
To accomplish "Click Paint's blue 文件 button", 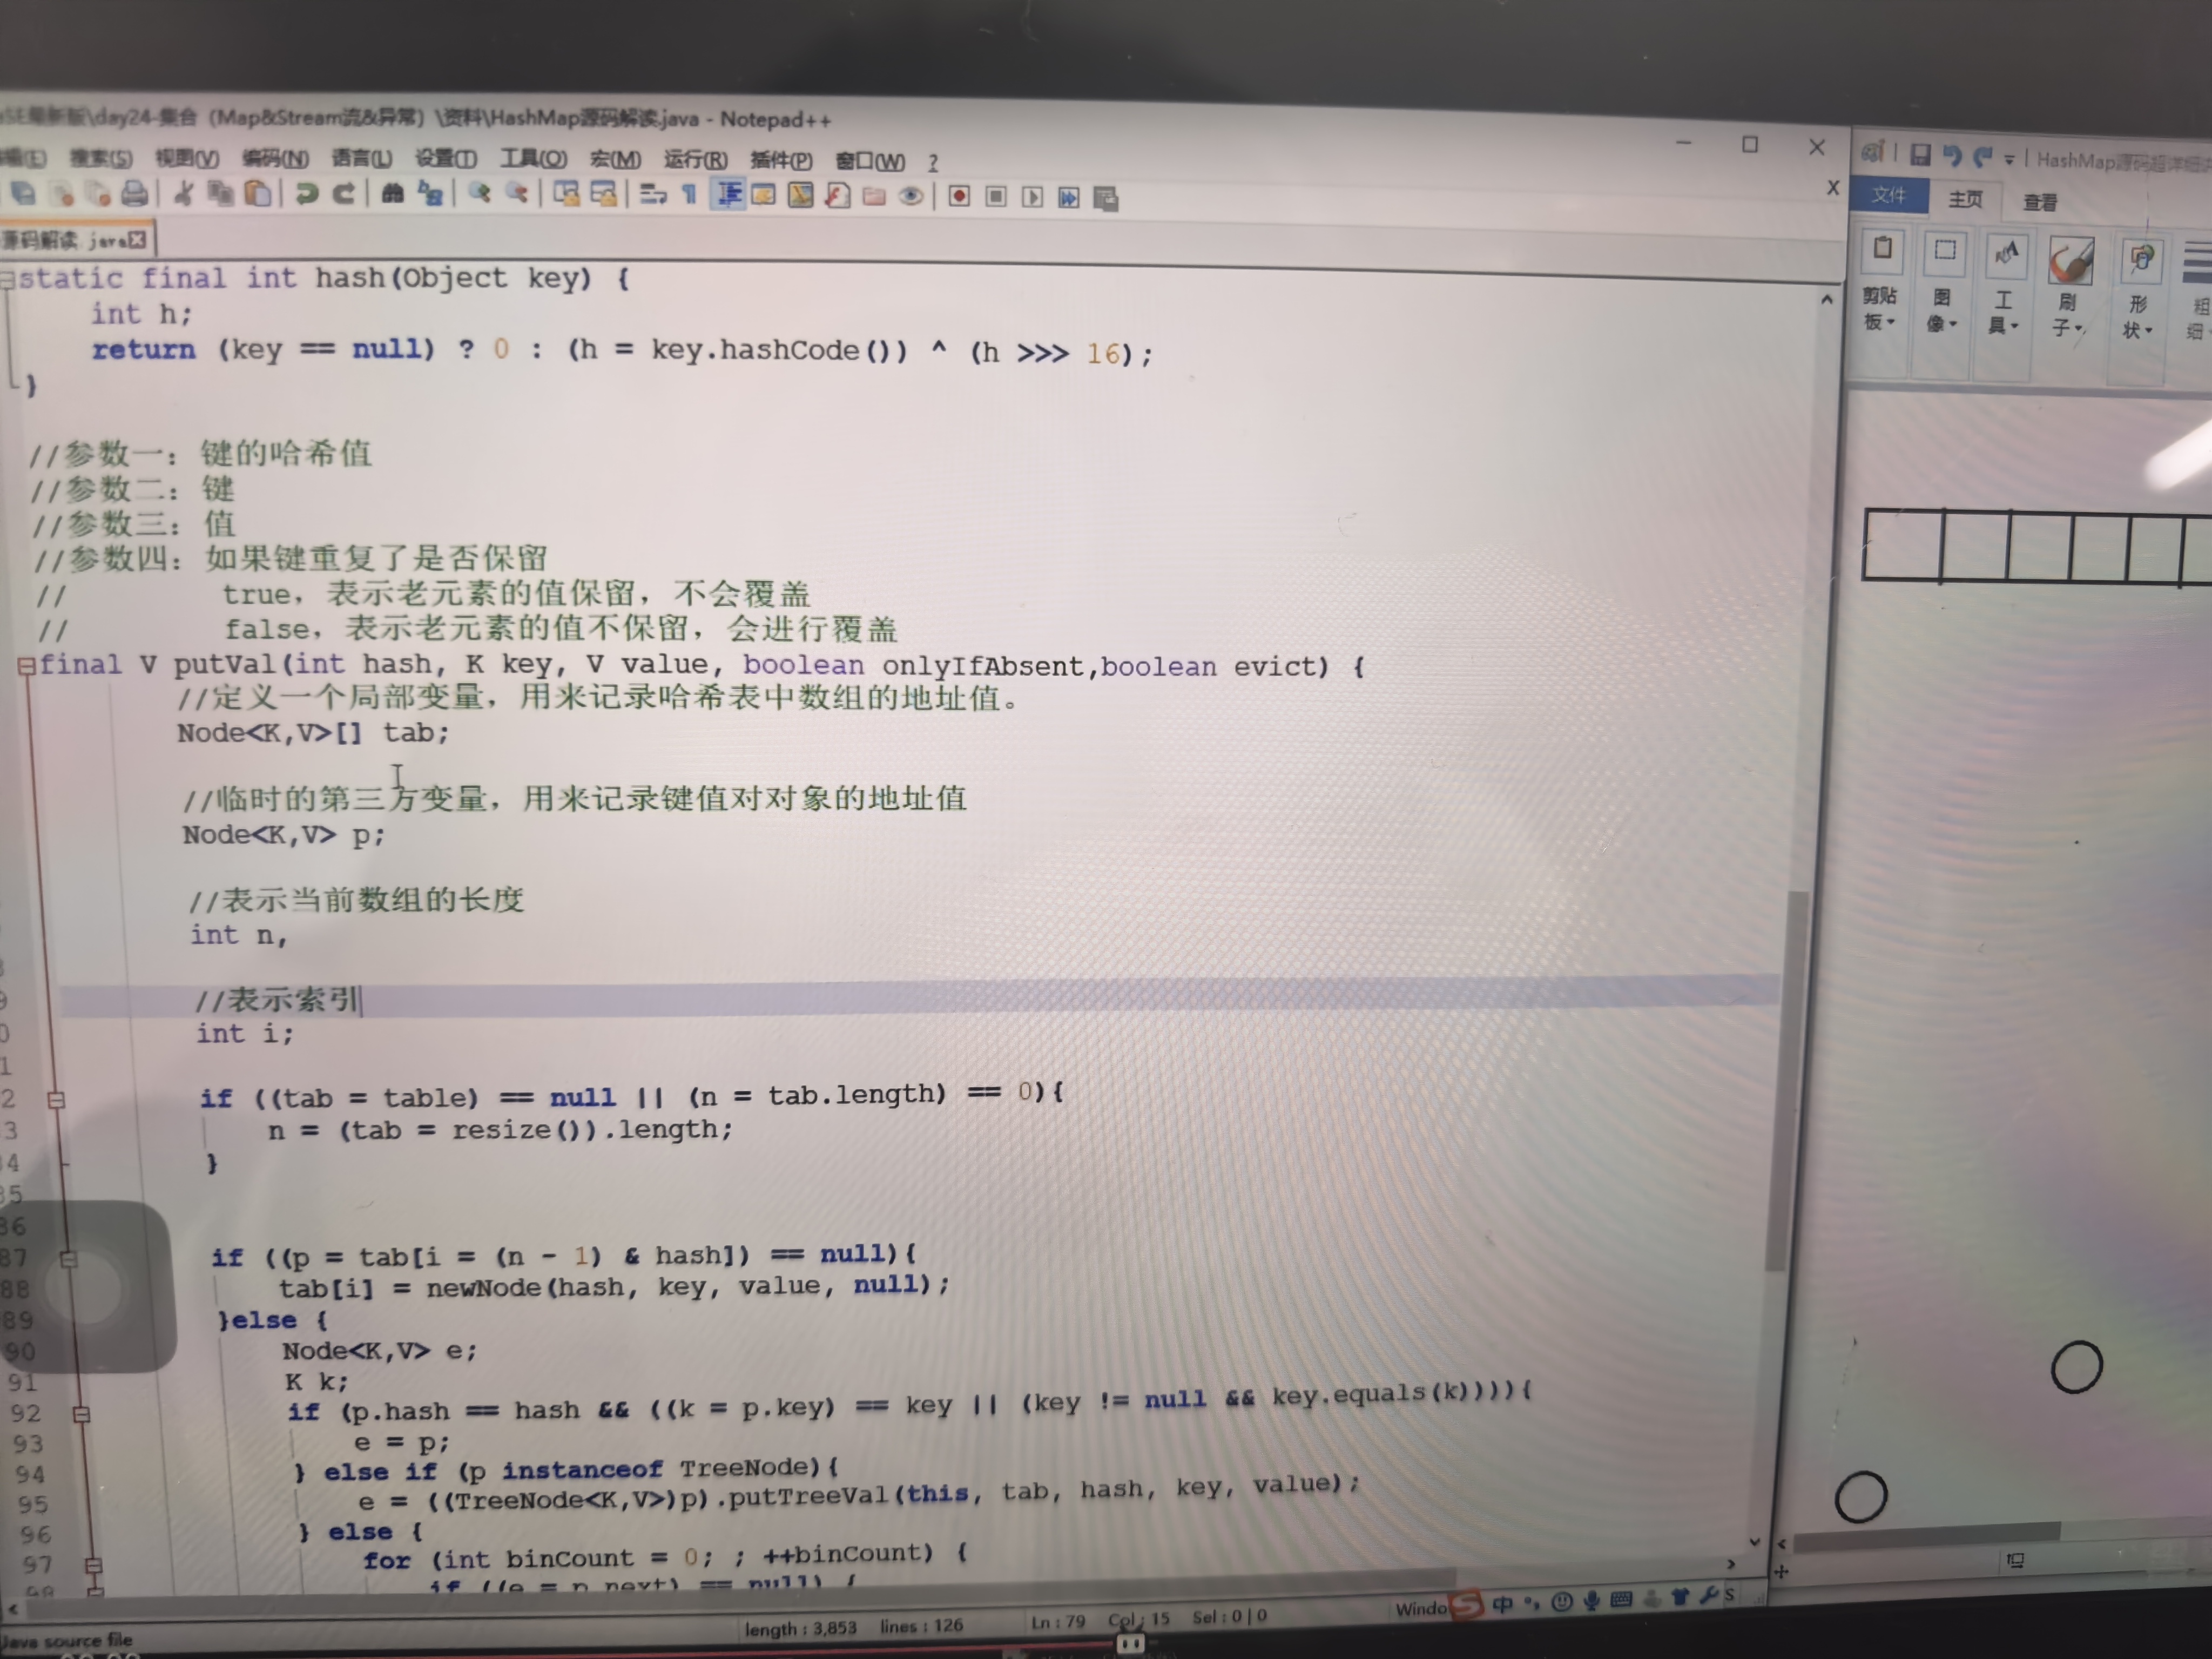I will (x=1888, y=195).
